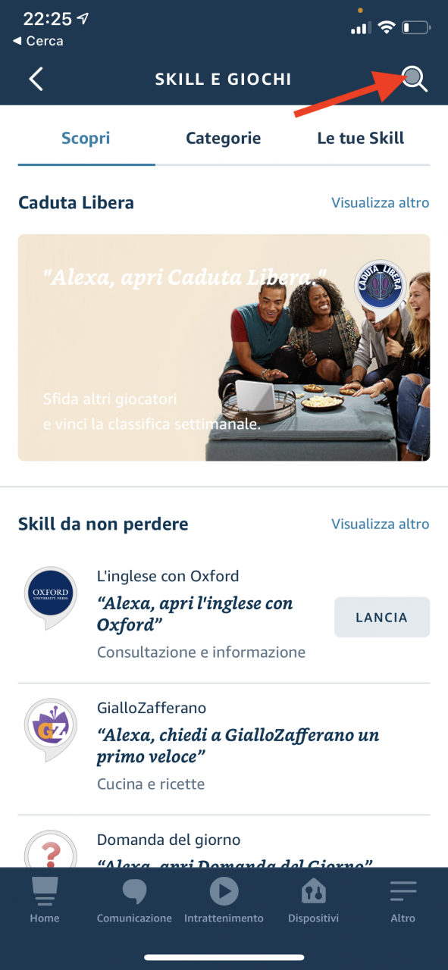
Task: Click Visualizza altro for Skill da non perdere
Action: pos(381,524)
